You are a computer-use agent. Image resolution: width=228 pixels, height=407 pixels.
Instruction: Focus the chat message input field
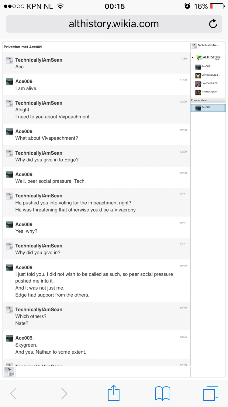coord(103,372)
